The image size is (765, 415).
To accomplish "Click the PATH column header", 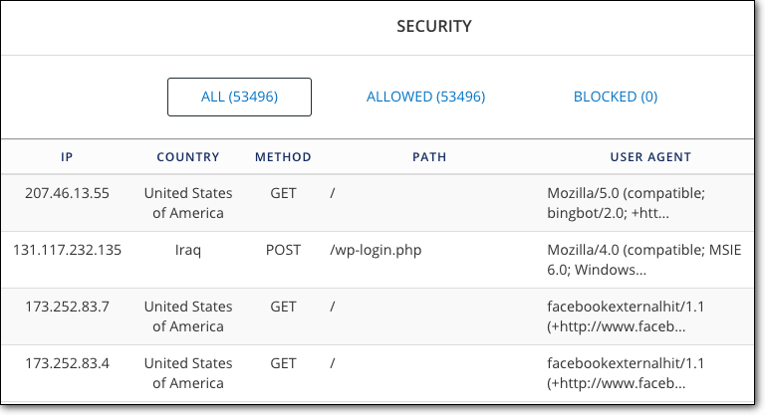I will click(429, 157).
